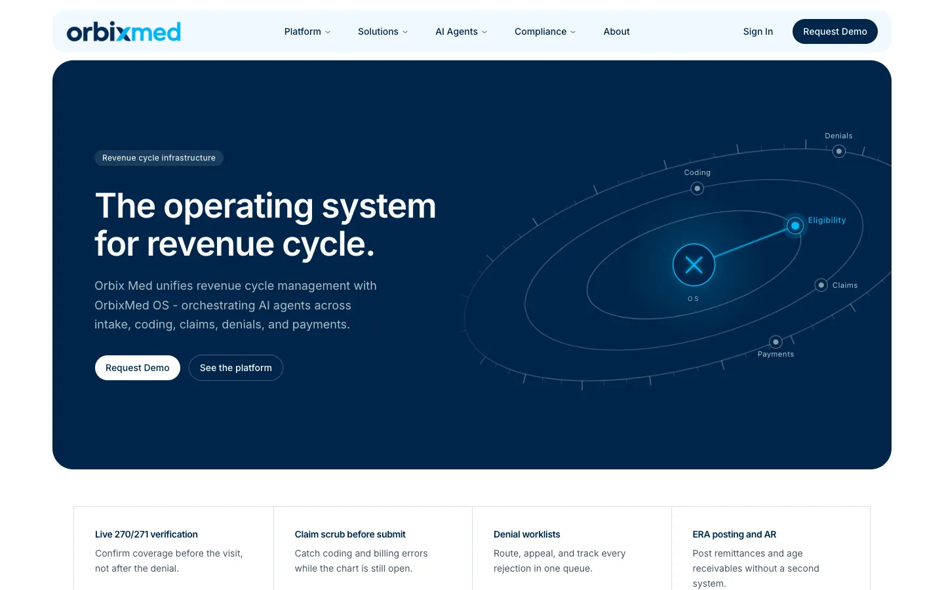
Task: Go to the About page
Action: pyautogui.click(x=616, y=31)
